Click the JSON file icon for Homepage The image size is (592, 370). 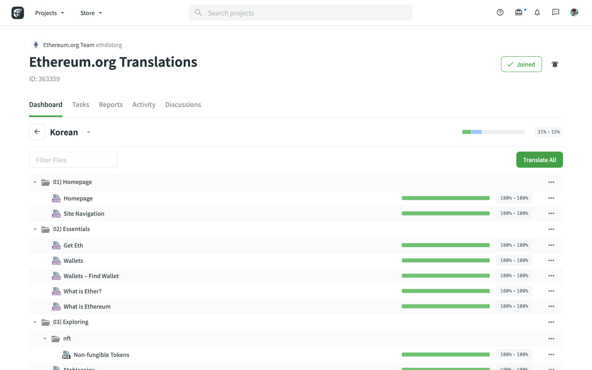click(56, 198)
